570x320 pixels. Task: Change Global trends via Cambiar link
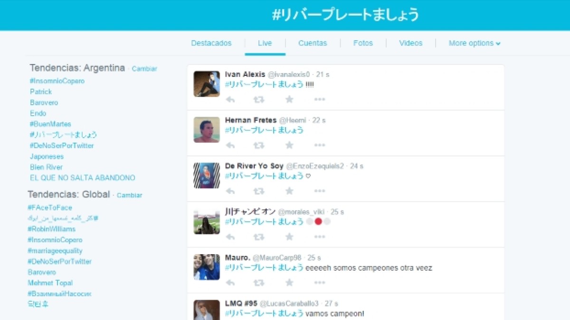pyautogui.click(x=129, y=195)
